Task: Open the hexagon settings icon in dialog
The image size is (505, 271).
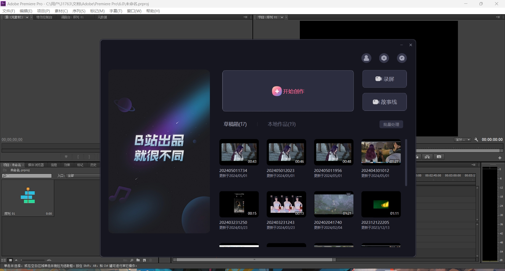Action: pyautogui.click(x=384, y=58)
